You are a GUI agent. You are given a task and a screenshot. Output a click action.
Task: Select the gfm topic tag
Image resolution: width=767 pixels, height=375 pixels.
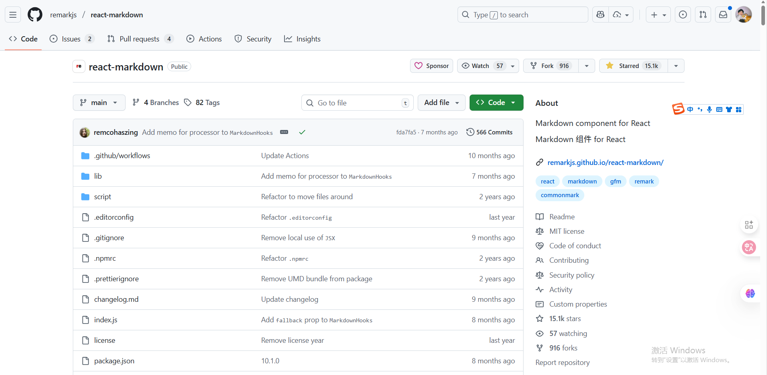[615, 181]
